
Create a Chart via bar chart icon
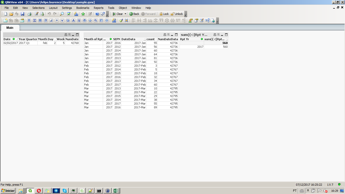pyautogui.click(x=51, y=20)
